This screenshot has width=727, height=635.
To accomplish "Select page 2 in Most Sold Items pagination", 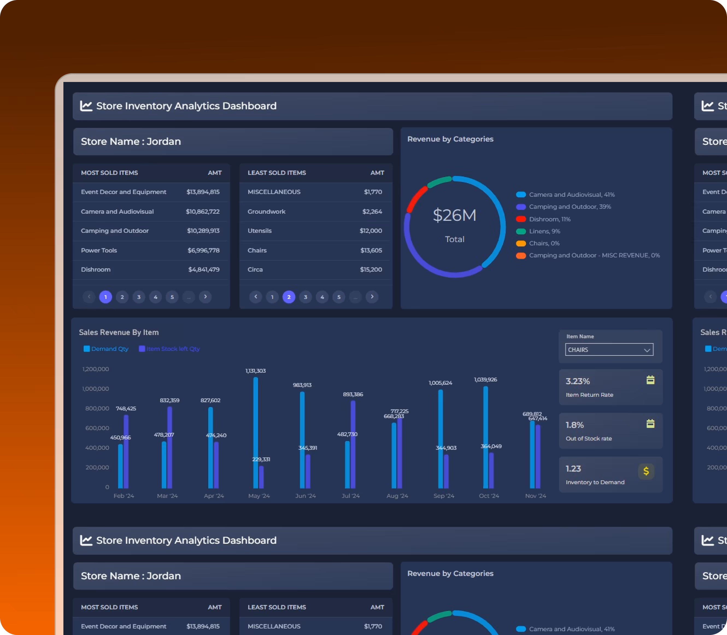I will click(122, 297).
